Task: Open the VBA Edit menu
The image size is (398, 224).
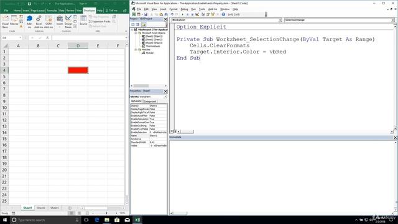Action: tap(146, 9)
